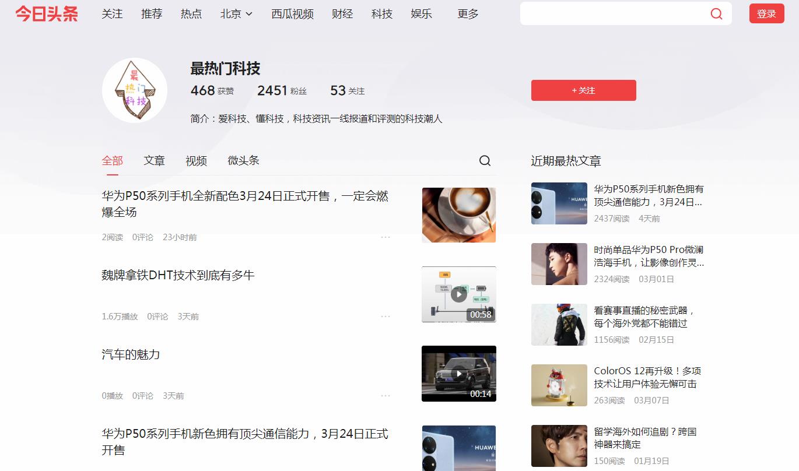799x471 pixels.
Task: Click the 最热门科技 account name
Action: click(x=225, y=68)
